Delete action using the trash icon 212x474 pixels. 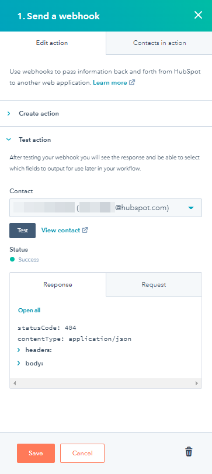[x=189, y=452]
